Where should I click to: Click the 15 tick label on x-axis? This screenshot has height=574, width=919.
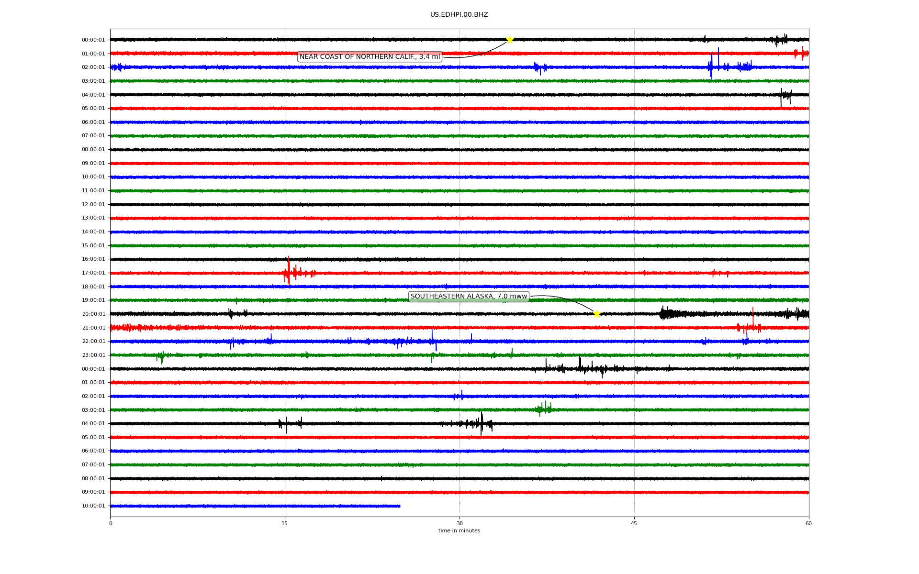tap(285, 523)
